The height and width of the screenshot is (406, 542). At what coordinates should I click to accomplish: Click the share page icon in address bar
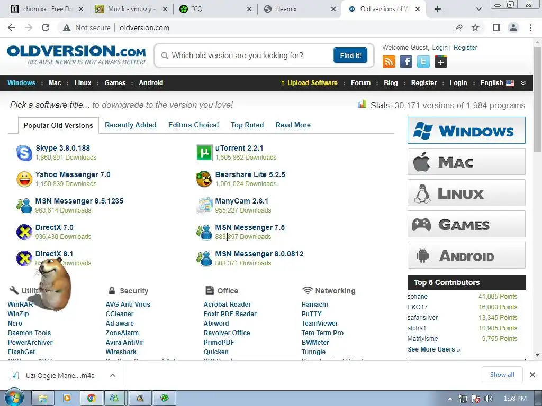[458, 27]
